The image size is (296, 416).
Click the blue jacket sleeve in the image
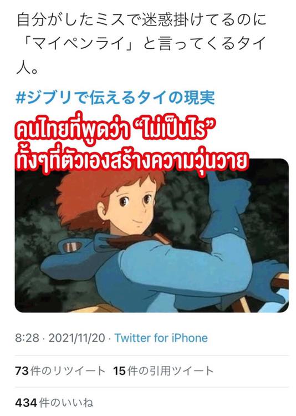[x=180, y=268]
